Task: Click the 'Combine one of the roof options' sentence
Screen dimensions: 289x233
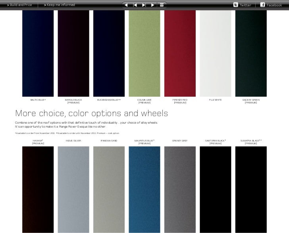Action: click(x=87, y=122)
